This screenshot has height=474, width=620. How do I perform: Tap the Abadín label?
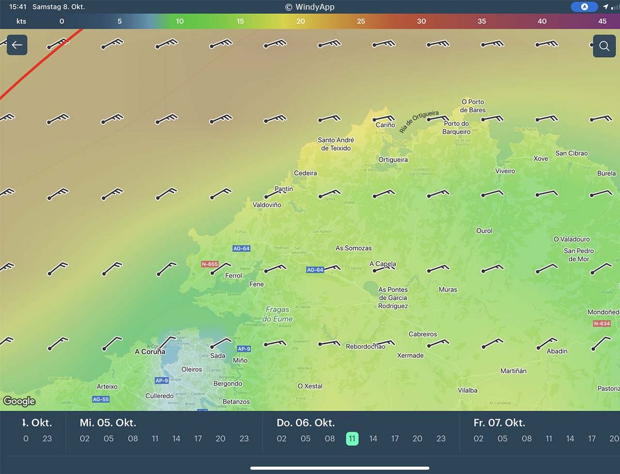tap(557, 351)
